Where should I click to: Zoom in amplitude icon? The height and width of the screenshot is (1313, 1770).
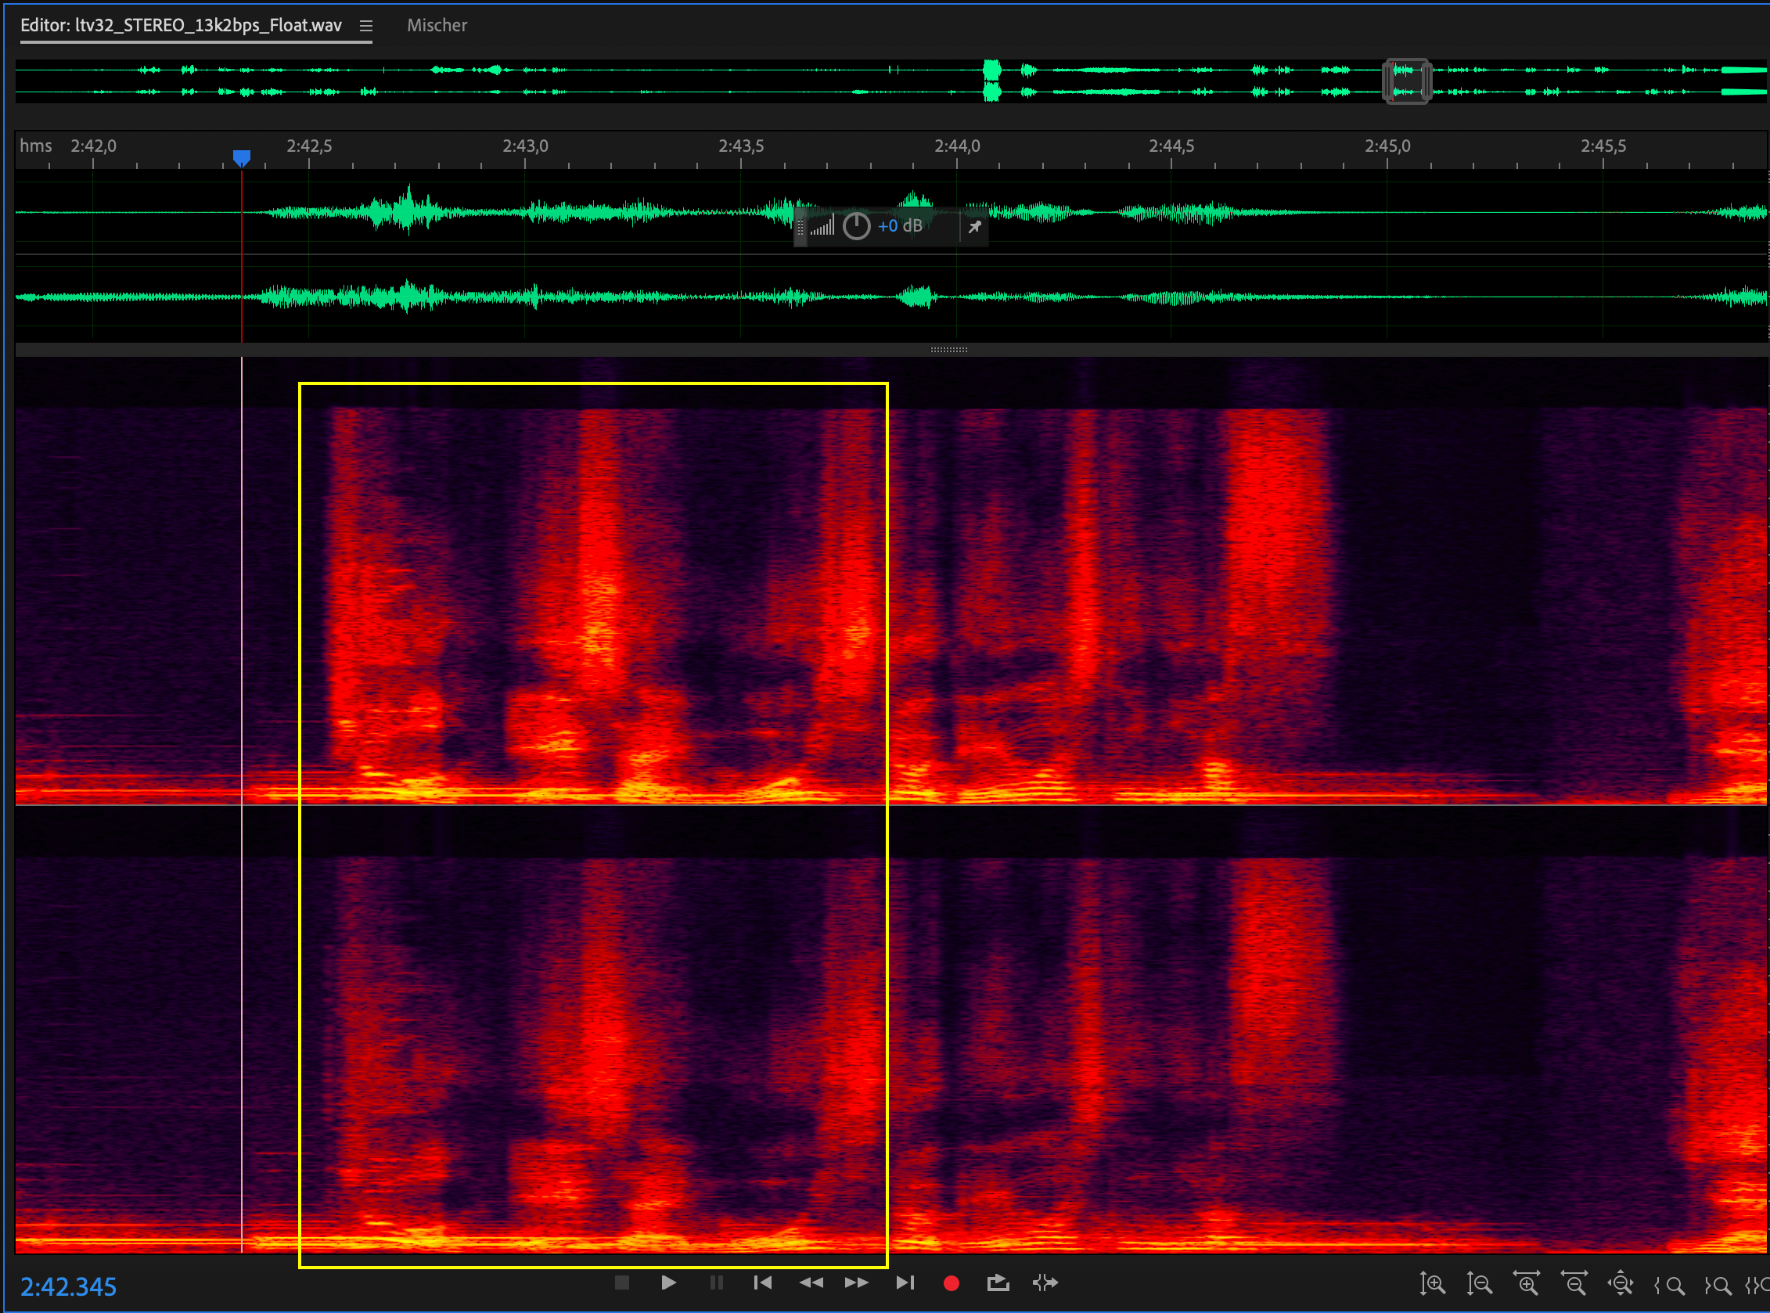[1432, 1284]
